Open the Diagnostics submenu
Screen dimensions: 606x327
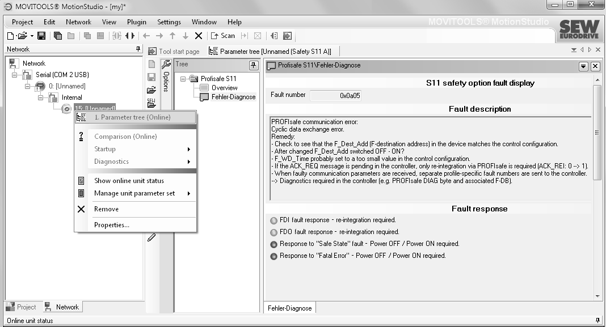coord(136,162)
